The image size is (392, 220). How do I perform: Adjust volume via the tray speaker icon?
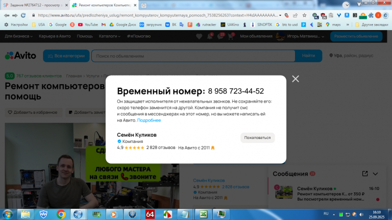361,214
